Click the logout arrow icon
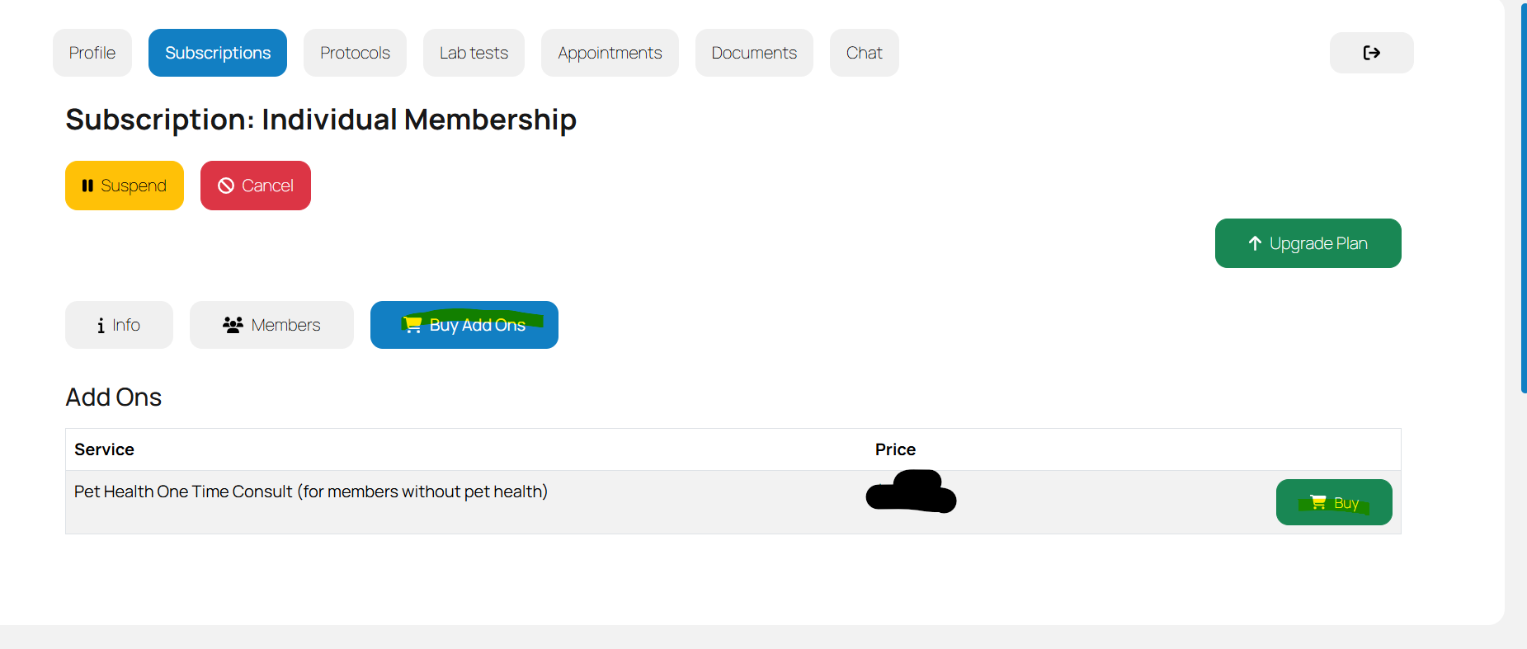This screenshot has width=1527, height=649. tap(1371, 53)
